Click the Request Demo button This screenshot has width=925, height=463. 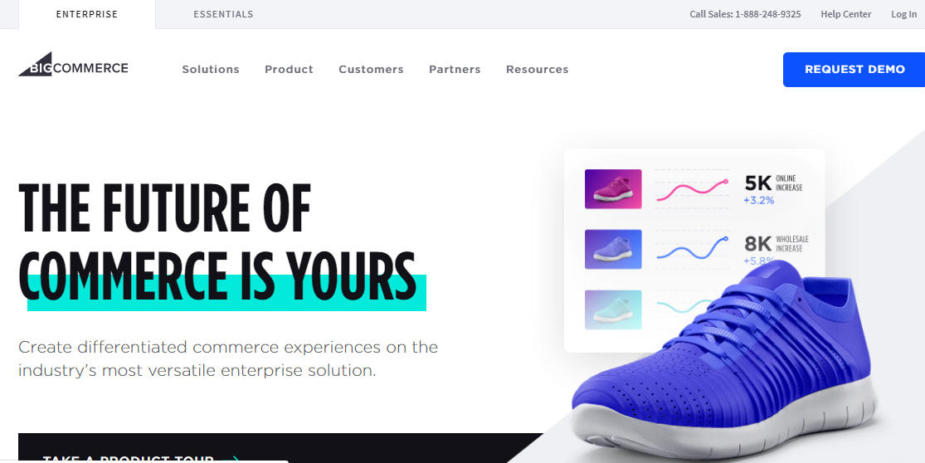(x=854, y=70)
